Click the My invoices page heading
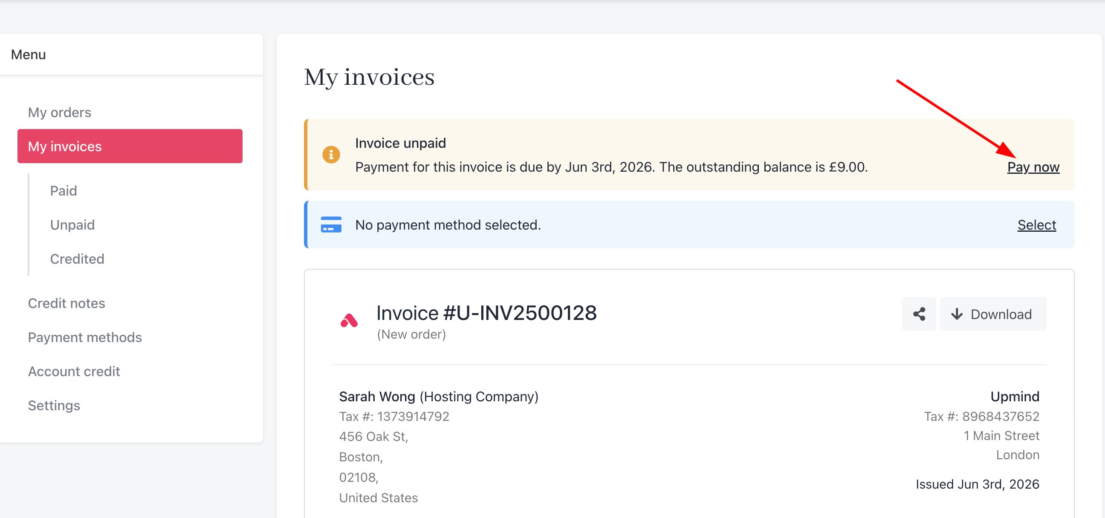This screenshot has height=518, width=1105. 369,78
